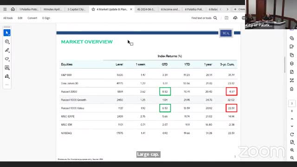Click the save icon in the top toolbar
Image resolution: width=297 pixels, height=167 pixels.
[226, 18]
